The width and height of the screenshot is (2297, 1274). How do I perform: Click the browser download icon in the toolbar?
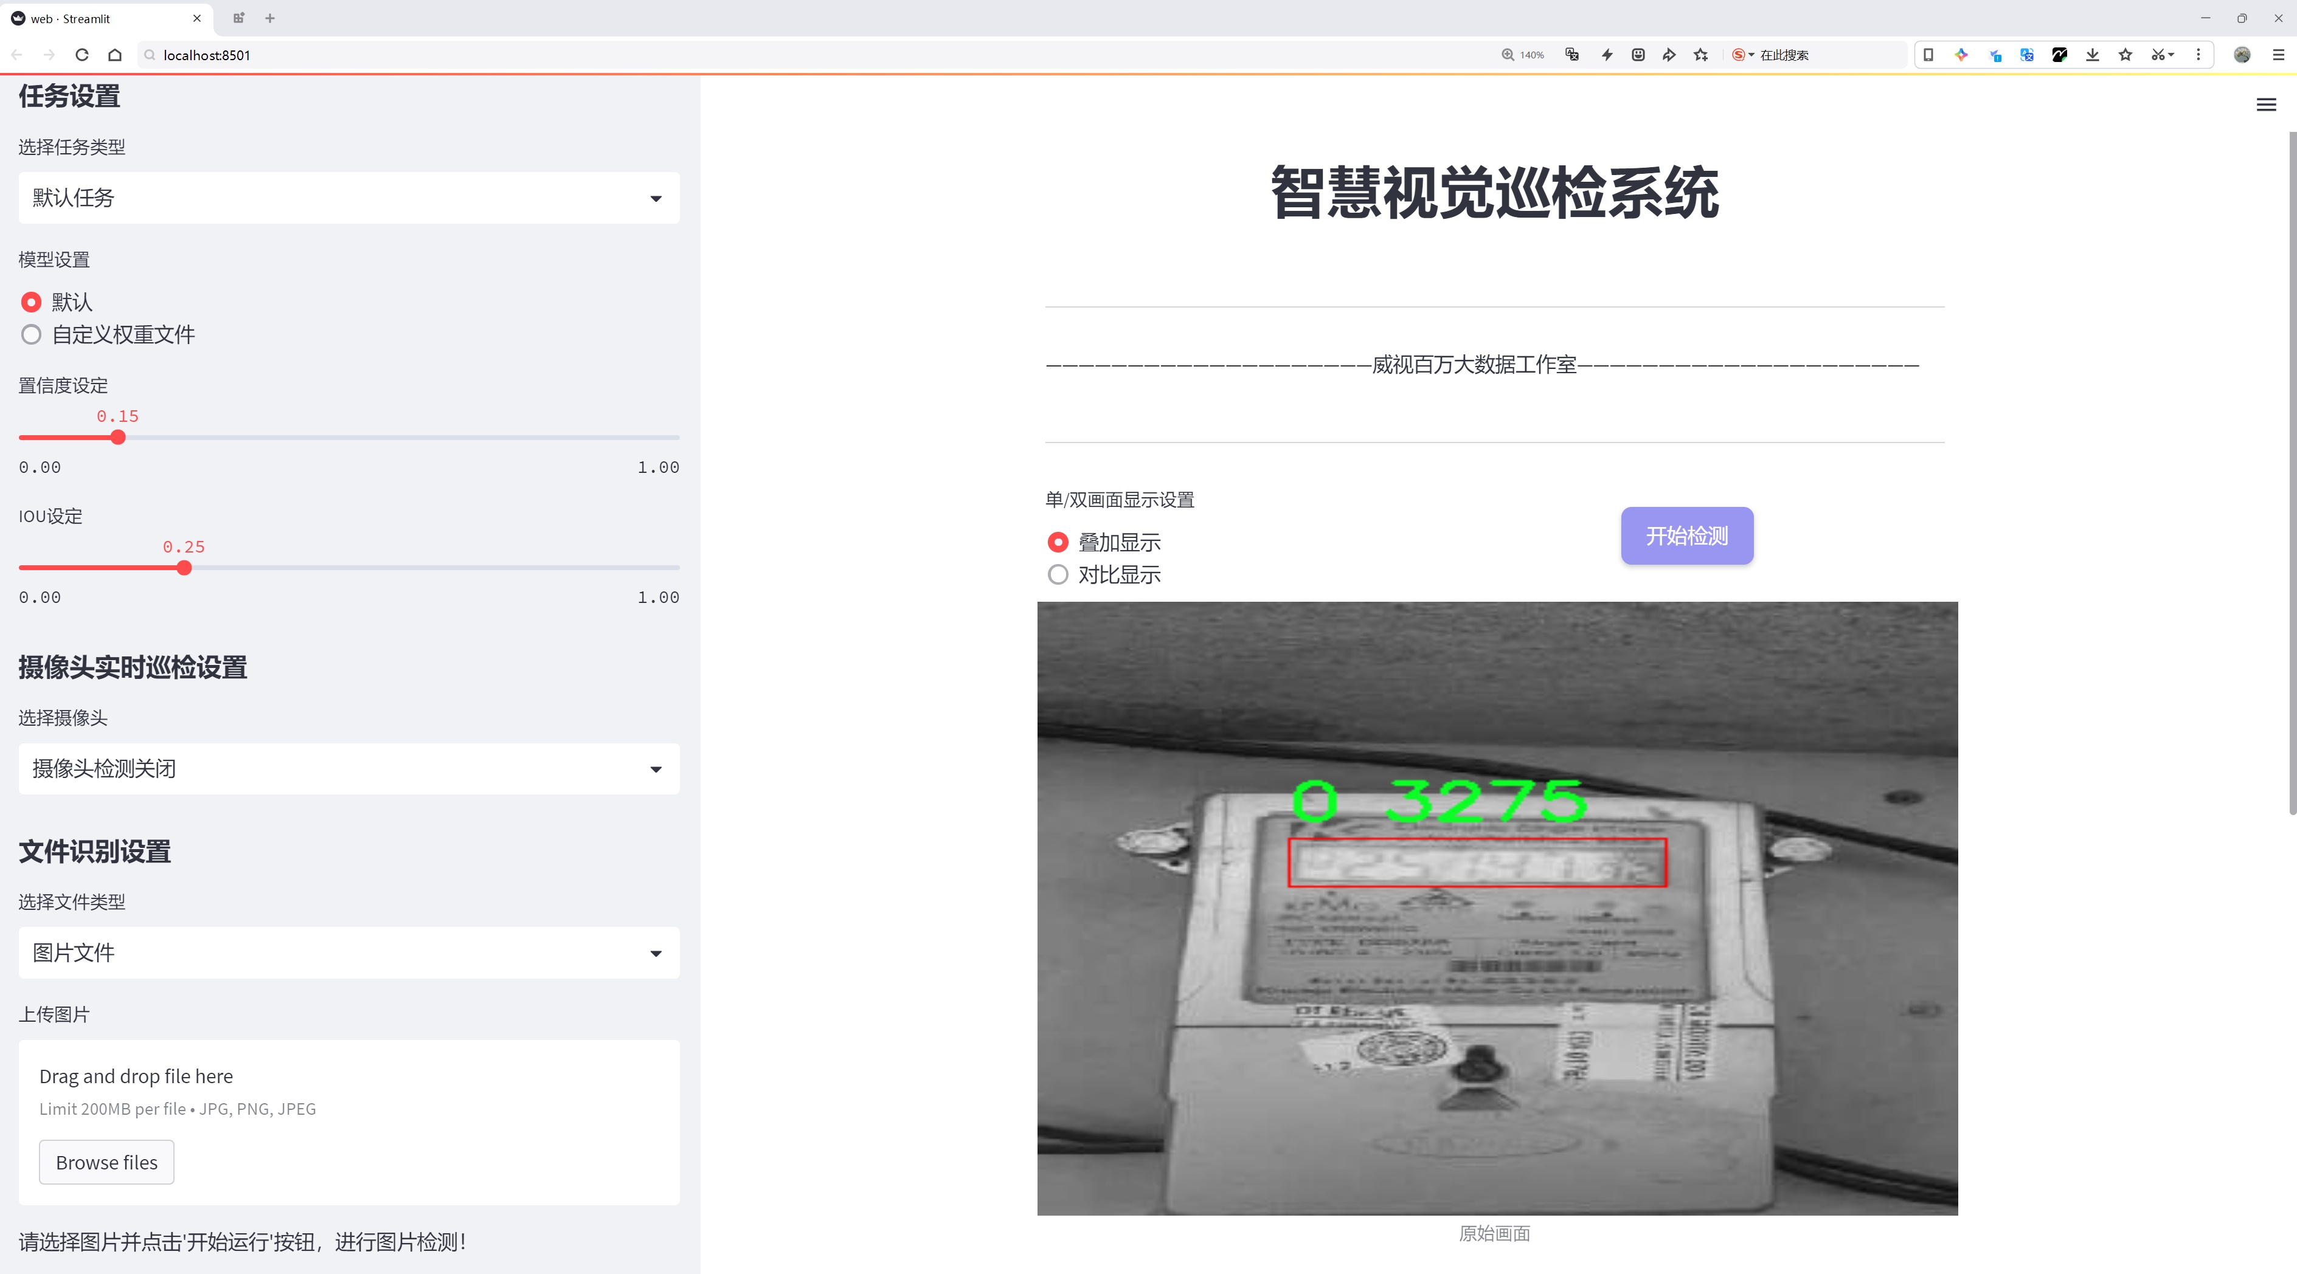(2092, 54)
